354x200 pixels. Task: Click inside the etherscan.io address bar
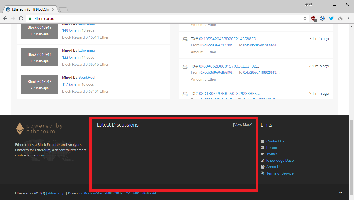(112, 18)
